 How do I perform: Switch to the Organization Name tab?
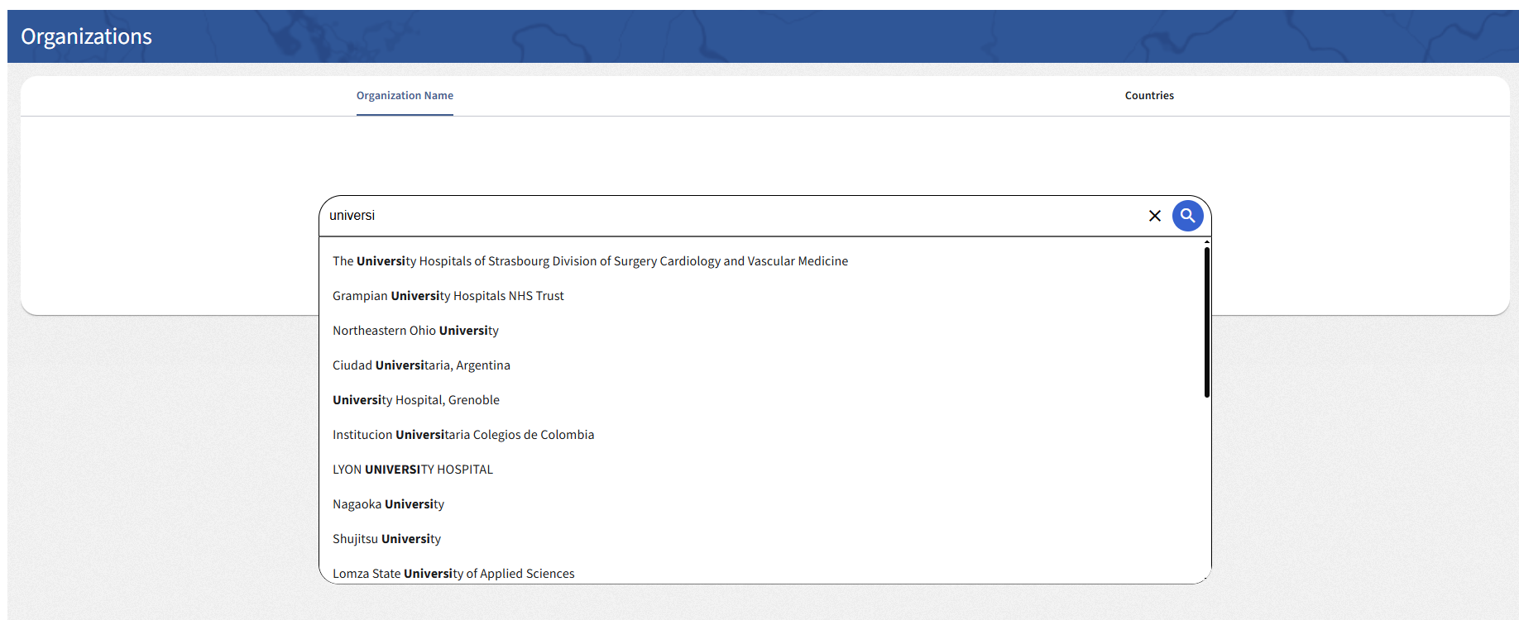(405, 96)
